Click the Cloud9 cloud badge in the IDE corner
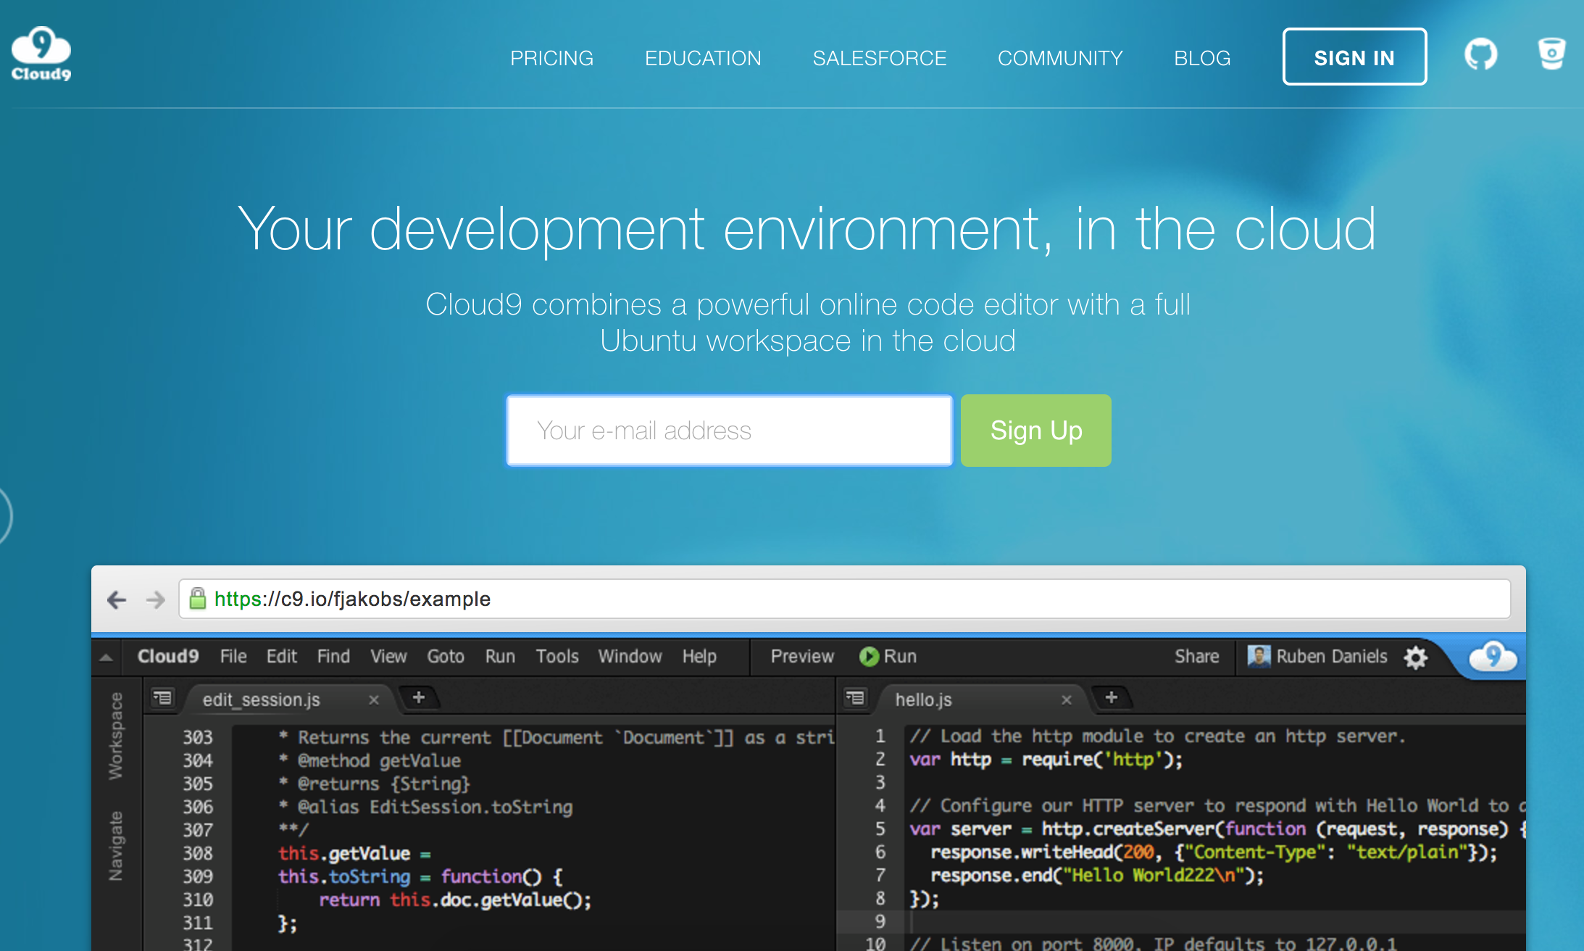 (1493, 657)
